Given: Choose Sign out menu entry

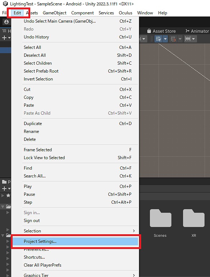Looking at the screenshot, I should click(x=75, y=221).
